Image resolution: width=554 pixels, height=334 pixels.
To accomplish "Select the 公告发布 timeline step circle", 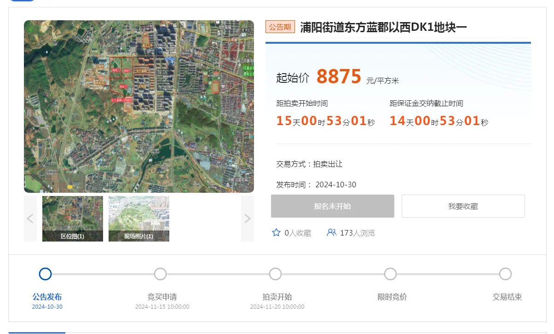I will (45, 274).
